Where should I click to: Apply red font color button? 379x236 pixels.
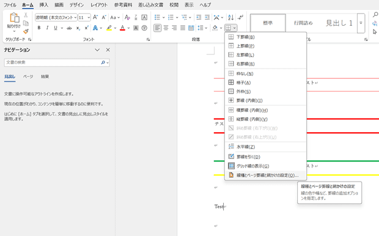122,28
